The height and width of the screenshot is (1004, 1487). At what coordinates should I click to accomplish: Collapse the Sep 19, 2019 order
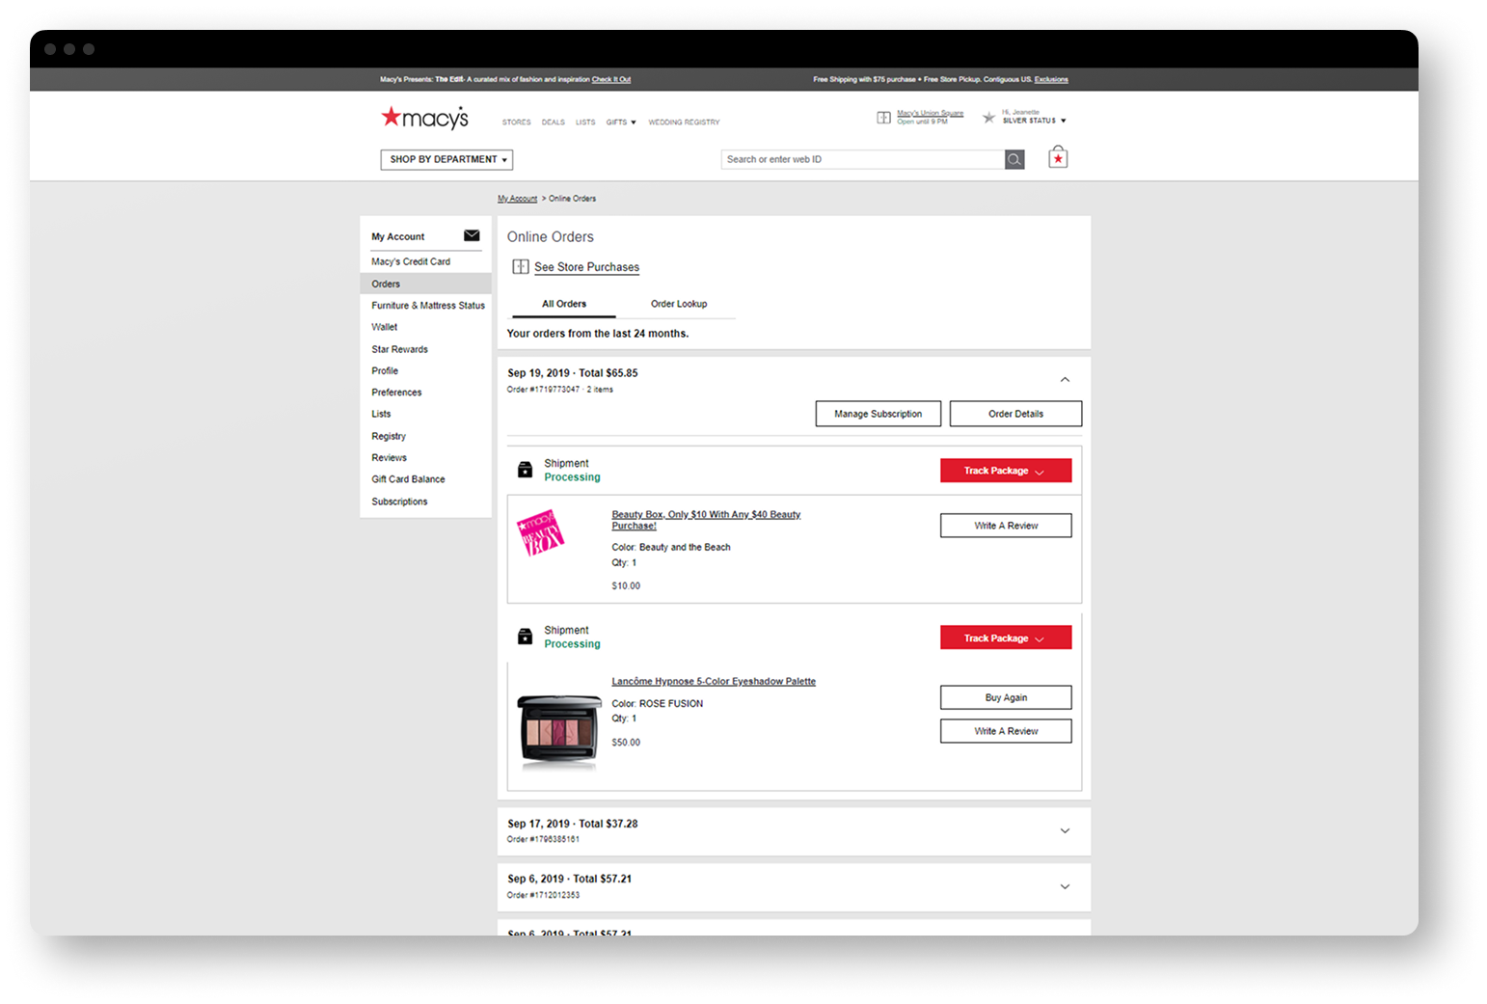(x=1065, y=380)
